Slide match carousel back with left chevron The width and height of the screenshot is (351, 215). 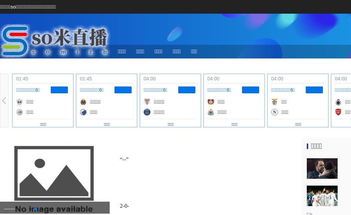coord(4,100)
